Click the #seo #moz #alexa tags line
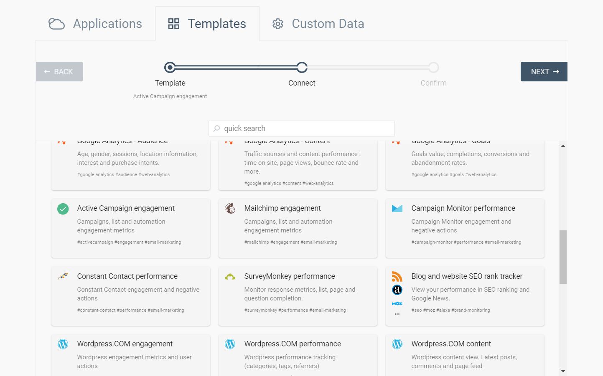The image size is (603, 376). 450,310
